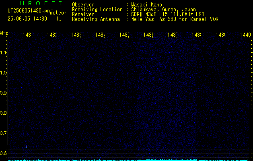The height and width of the screenshot is (161, 253).
Task: Click Shibukawa, Gunma, Japan text
Action: click(x=163, y=10)
